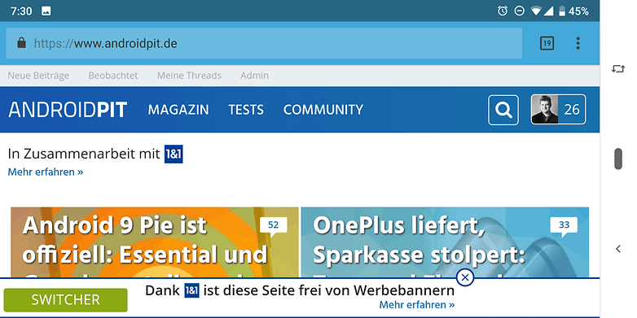The width and height of the screenshot is (637, 318).
Task: Open the MAGAZIN menu
Action: 178,110
